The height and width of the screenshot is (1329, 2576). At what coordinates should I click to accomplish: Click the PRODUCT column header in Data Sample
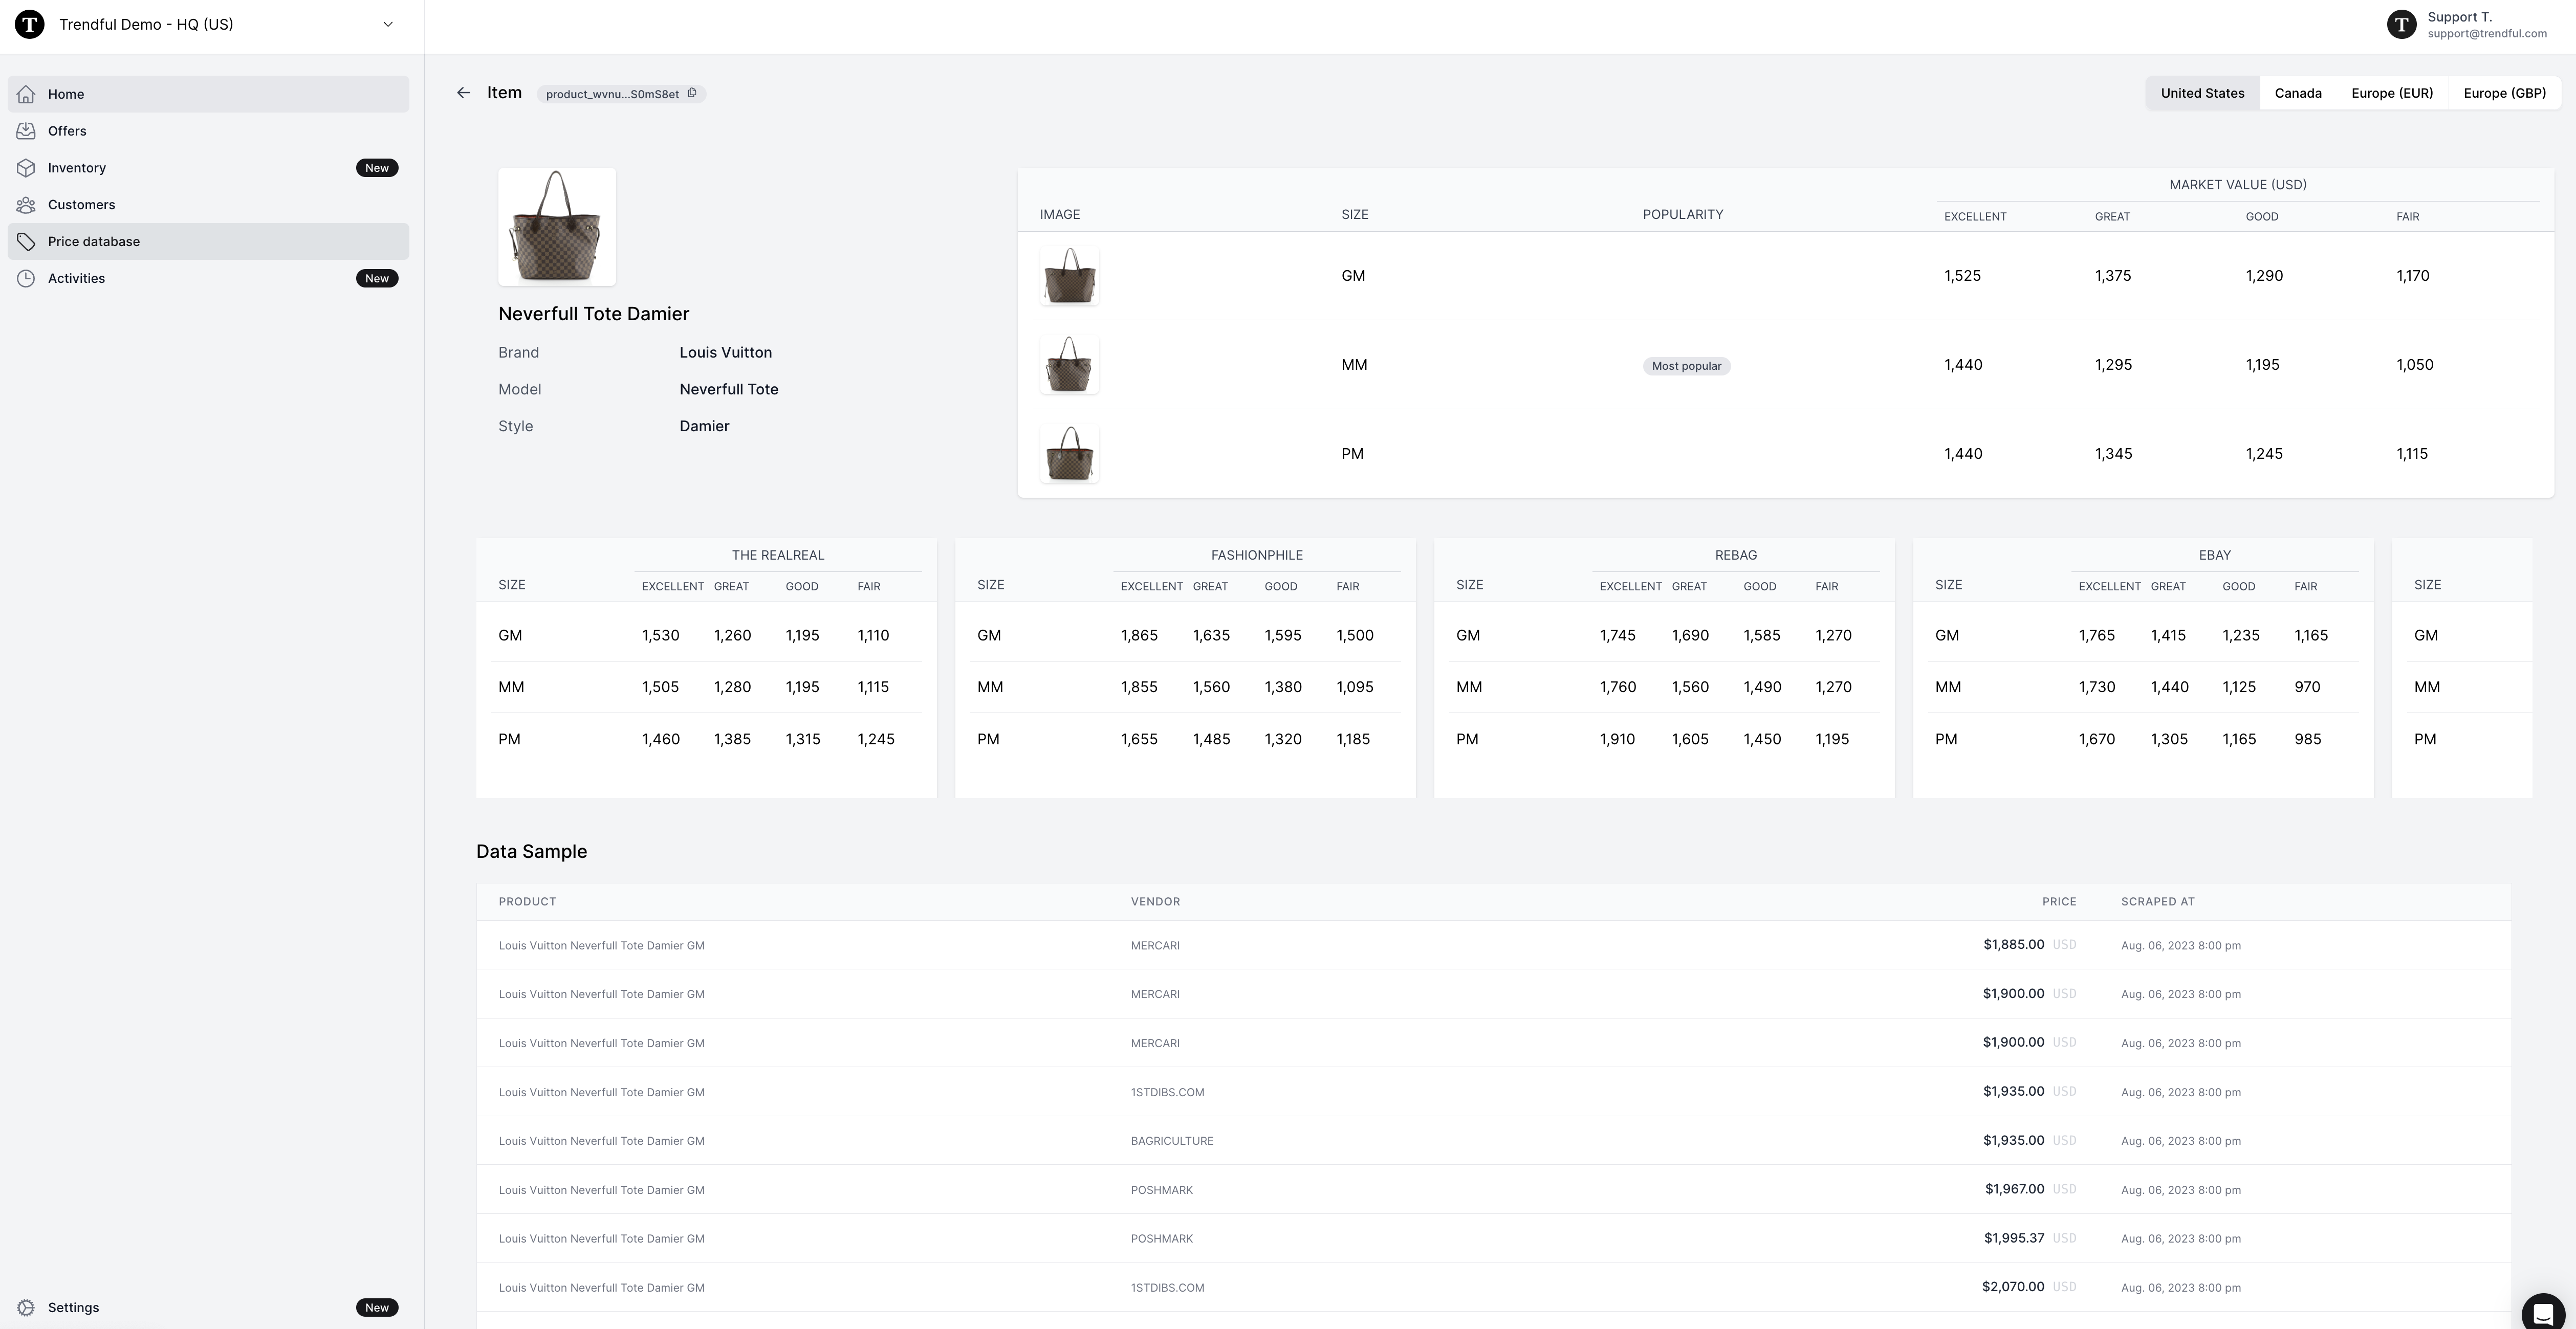(527, 902)
